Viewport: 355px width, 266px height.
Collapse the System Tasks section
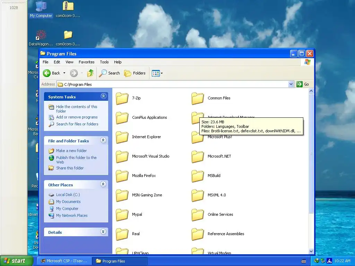[x=103, y=96]
